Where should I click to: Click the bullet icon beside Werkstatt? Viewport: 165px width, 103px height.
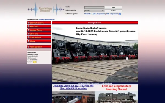(x=29, y=26)
